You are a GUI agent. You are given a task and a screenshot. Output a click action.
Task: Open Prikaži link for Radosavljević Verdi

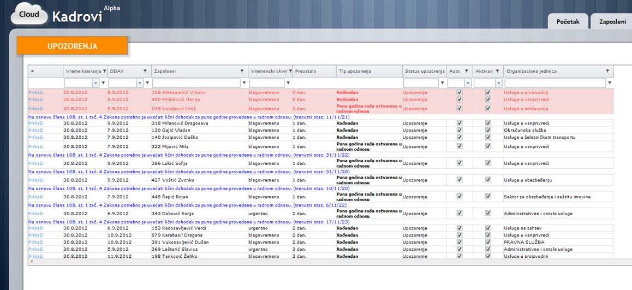(x=36, y=228)
